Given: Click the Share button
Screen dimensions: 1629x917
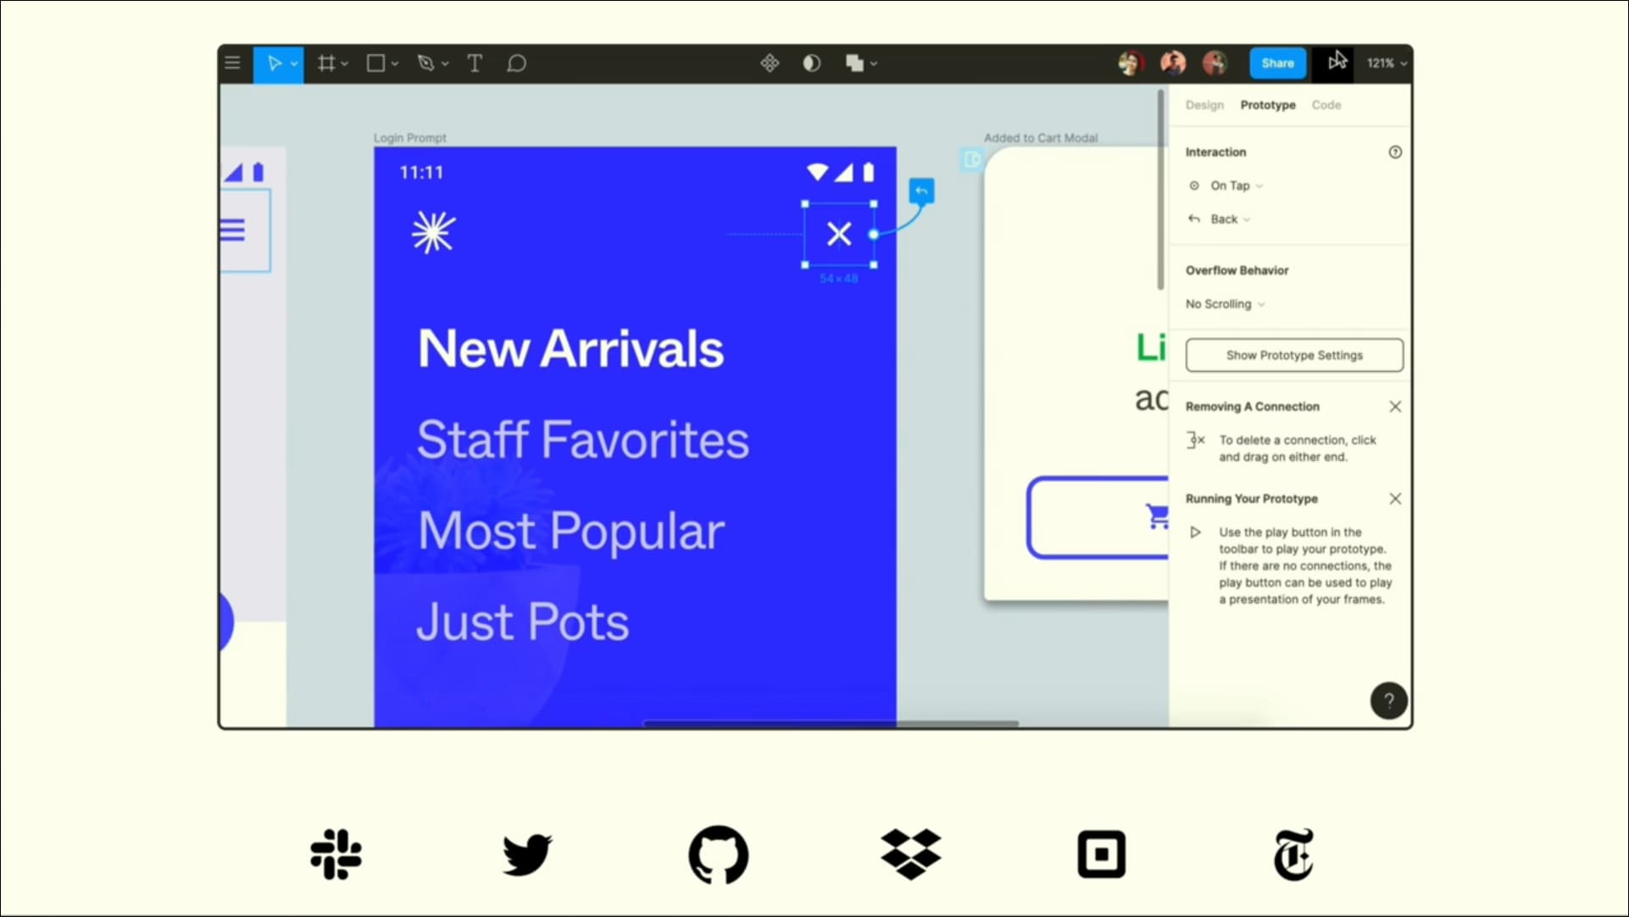Looking at the screenshot, I should 1277,63.
